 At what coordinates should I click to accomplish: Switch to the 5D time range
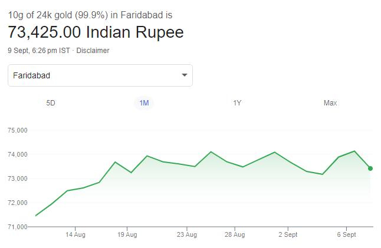[51, 103]
